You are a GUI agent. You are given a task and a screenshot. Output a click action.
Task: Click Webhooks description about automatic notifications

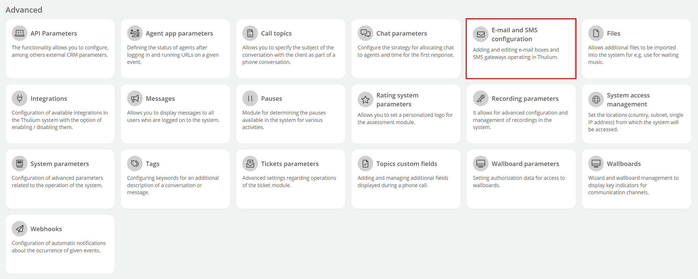[x=59, y=247]
